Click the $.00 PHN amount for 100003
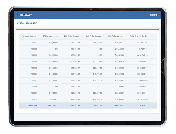The width and height of the screenshot is (176, 134). (x=100, y=55)
